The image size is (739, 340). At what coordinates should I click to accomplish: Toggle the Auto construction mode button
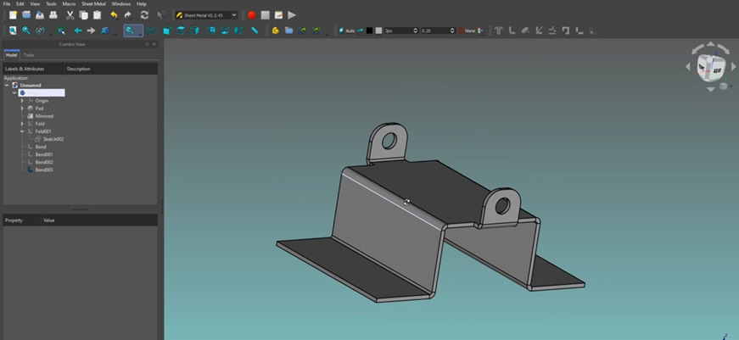pyautogui.click(x=348, y=31)
